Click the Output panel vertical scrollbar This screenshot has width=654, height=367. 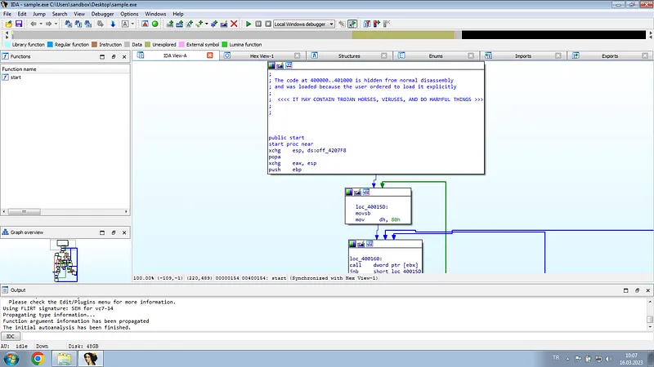coord(650,315)
